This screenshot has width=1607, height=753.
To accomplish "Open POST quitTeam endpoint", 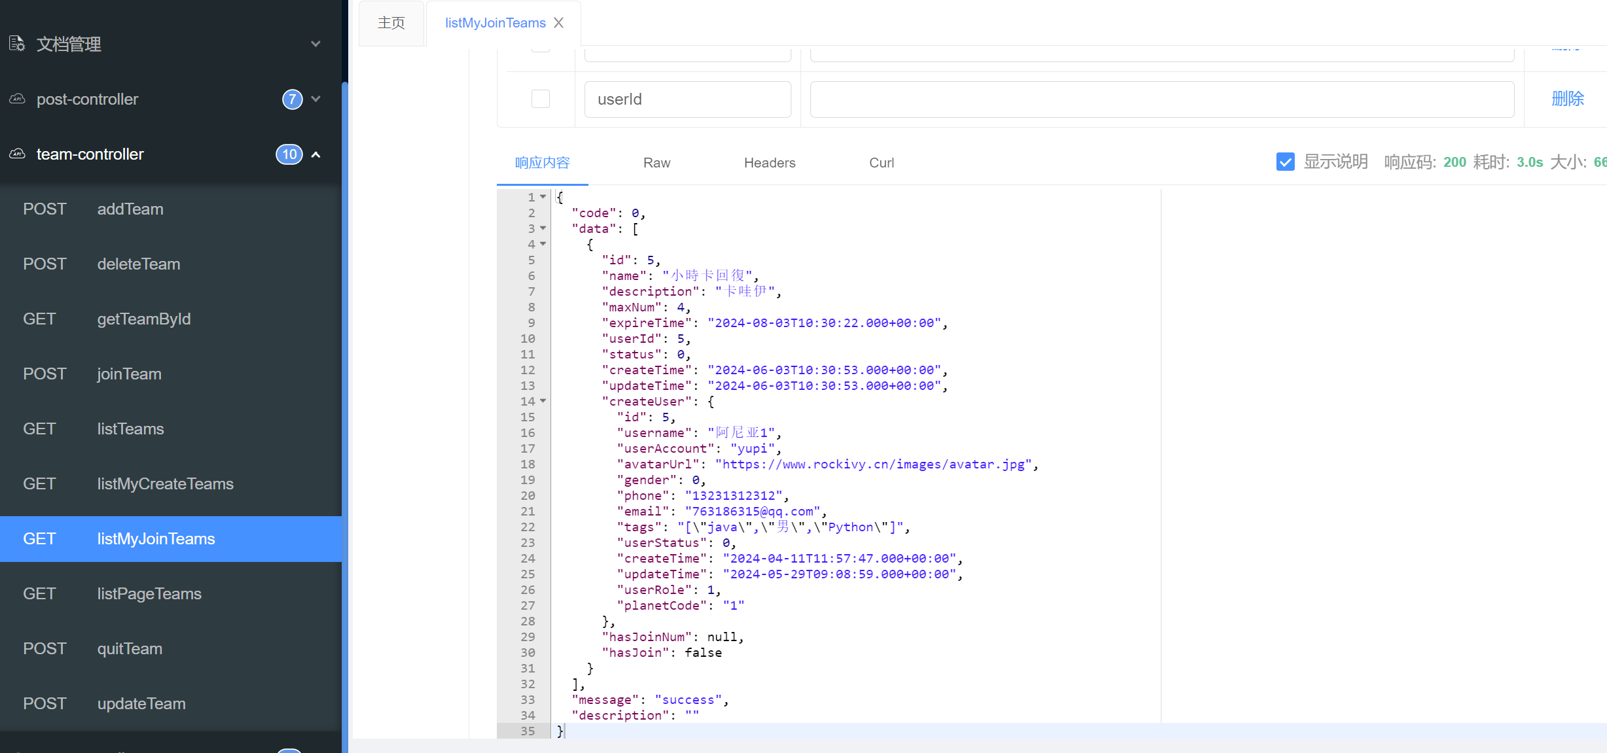I will tap(171, 649).
